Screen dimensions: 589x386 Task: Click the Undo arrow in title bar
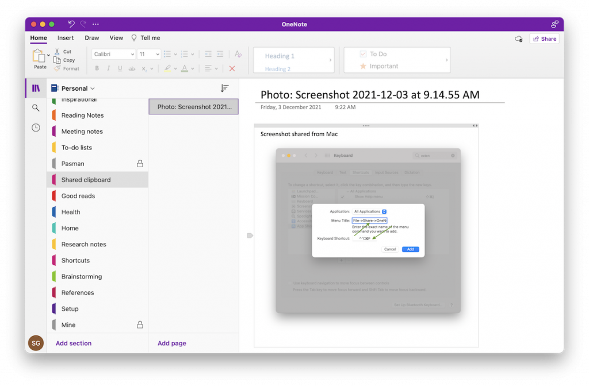pos(71,24)
